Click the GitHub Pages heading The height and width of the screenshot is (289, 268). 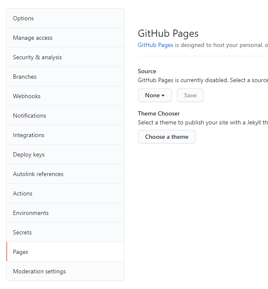pyautogui.click(x=168, y=33)
